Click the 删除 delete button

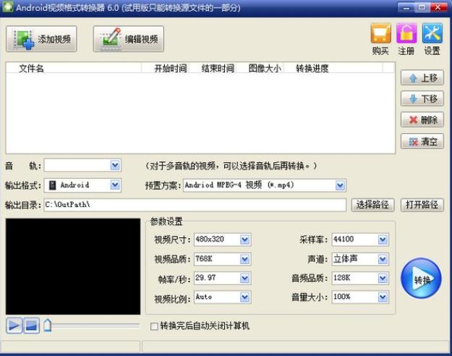422,120
